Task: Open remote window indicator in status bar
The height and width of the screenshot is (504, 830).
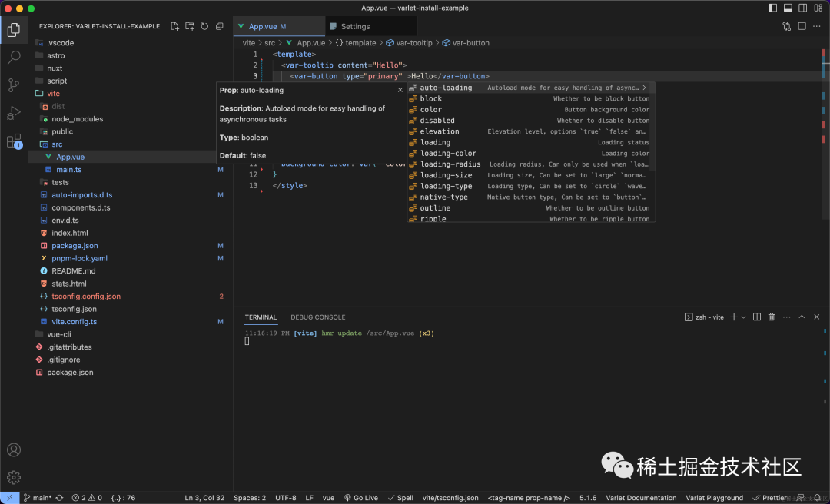Action: [x=9, y=498]
